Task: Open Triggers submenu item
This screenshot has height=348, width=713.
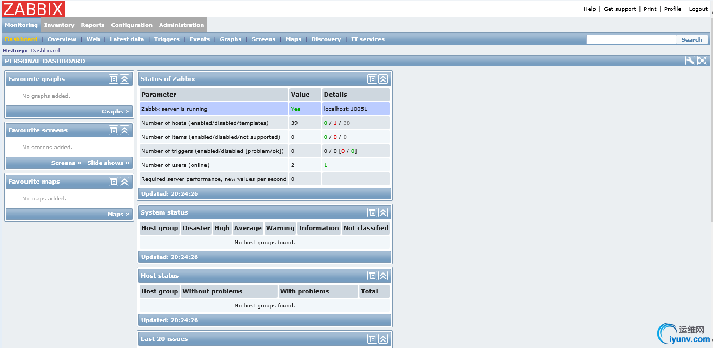Action: [x=167, y=39]
